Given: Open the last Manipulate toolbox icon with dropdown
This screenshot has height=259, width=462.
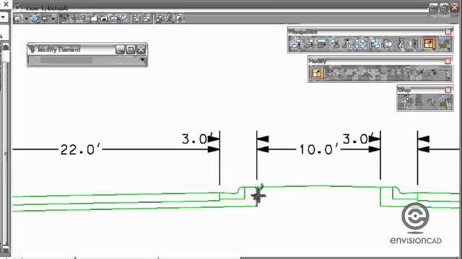Looking at the screenshot, I should point(444,44).
